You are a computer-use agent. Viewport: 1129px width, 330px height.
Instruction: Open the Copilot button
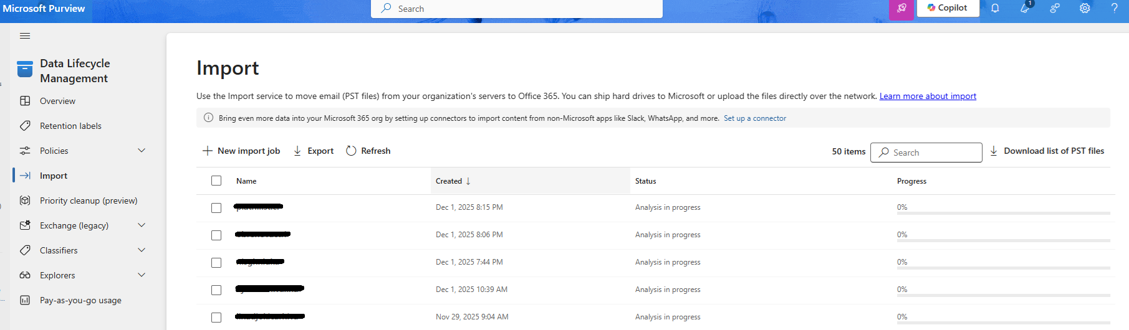pos(948,8)
